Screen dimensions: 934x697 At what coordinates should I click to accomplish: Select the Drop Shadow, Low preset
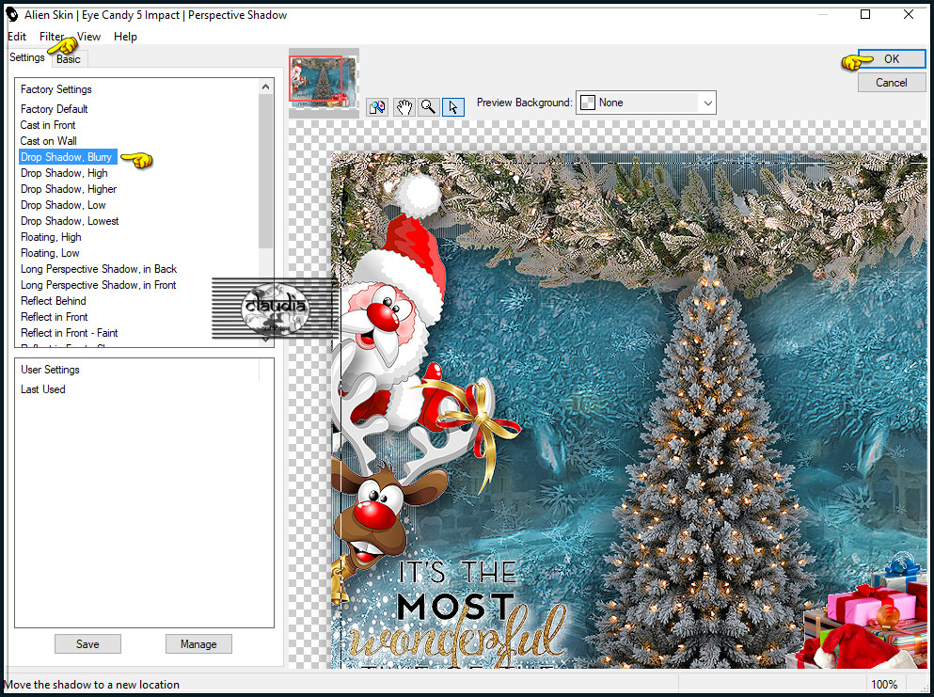pyautogui.click(x=63, y=205)
